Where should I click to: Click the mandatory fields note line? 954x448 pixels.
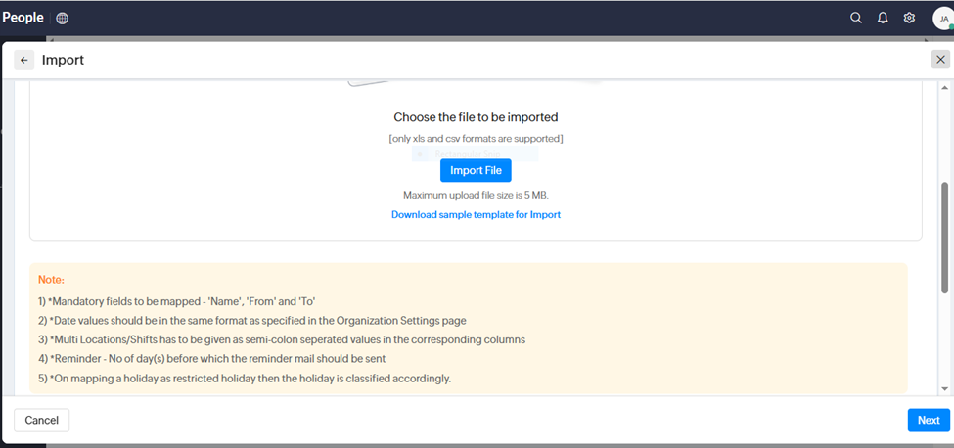[x=176, y=300]
